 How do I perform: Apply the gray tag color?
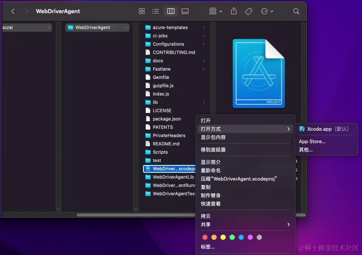tap(259, 237)
